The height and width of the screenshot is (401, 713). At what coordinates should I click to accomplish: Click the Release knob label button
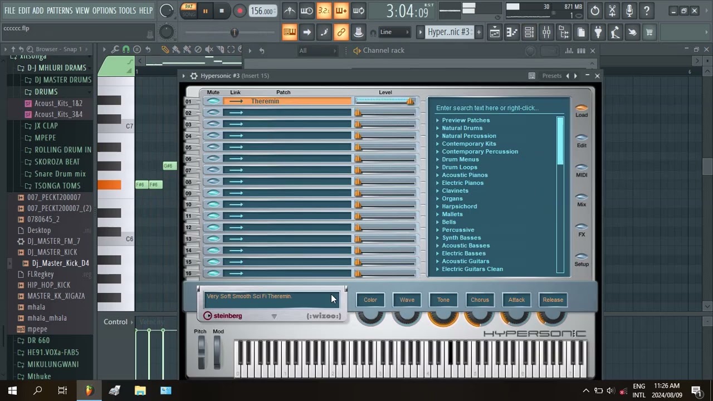point(553,300)
